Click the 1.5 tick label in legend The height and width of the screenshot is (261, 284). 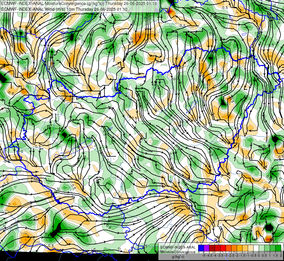coord(275,255)
